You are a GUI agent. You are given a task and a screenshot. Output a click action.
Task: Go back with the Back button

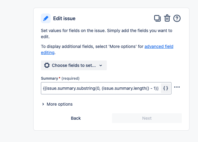pyautogui.click(x=76, y=118)
